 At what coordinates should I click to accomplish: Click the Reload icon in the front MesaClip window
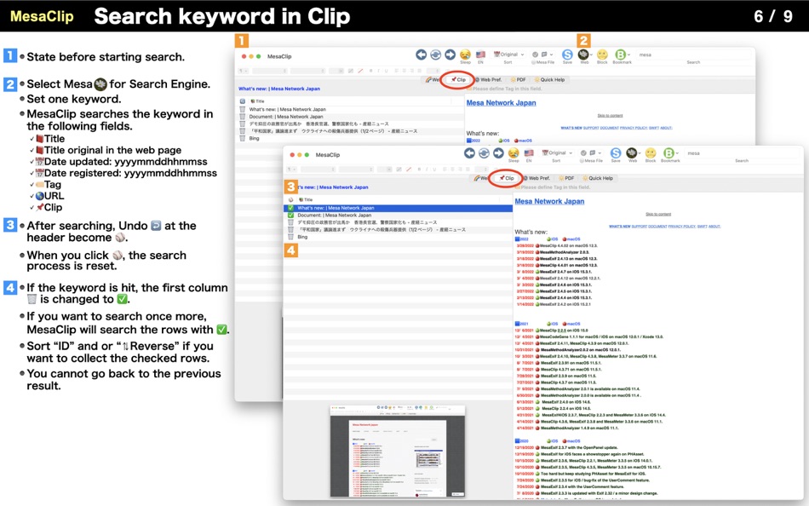click(484, 152)
